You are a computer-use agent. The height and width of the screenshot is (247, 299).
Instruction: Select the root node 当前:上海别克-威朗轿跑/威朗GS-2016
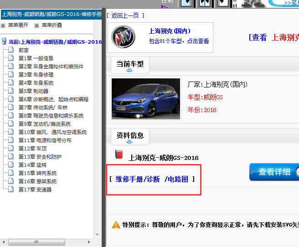[55, 42]
